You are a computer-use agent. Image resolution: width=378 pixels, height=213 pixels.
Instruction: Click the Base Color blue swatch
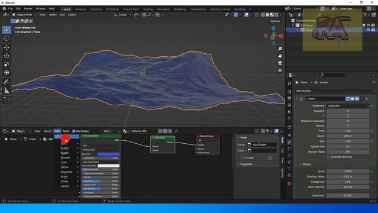pos(109,154)
